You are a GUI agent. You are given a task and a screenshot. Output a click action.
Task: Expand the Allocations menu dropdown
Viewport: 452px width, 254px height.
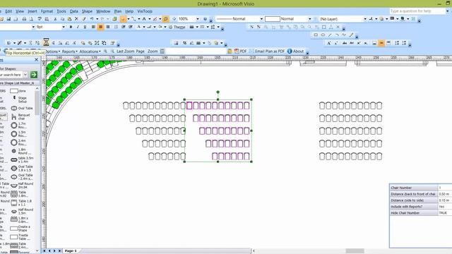click(x=90, y=52)
